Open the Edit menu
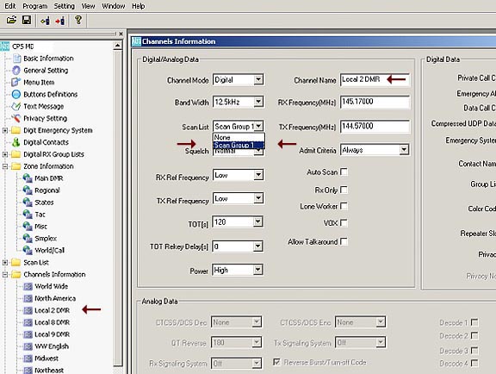The height and width of the screenshot is (374, 496). 9,6
